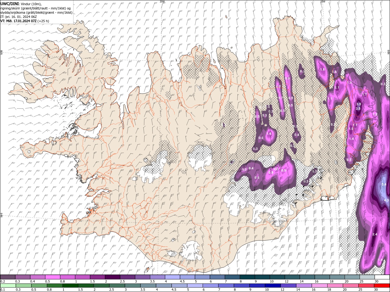Pick the darkest purple top-row swatch at 2

point(112,277)
